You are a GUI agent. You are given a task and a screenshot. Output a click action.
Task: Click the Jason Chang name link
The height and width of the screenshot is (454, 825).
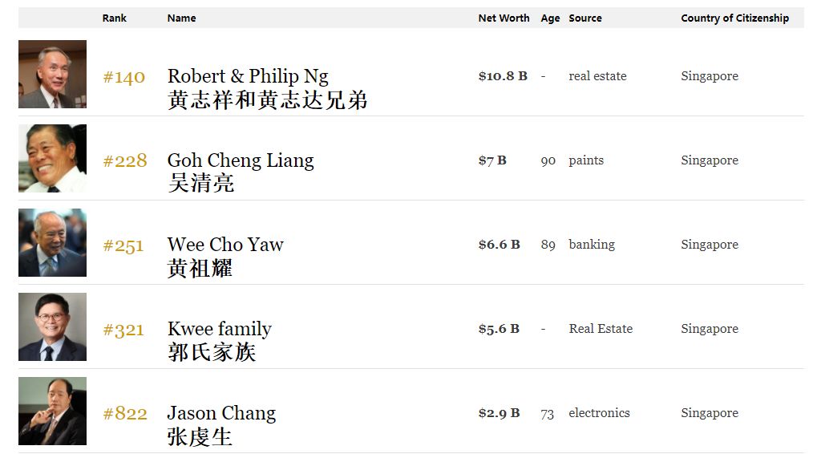pyautogui.click(x=221, y=413)
